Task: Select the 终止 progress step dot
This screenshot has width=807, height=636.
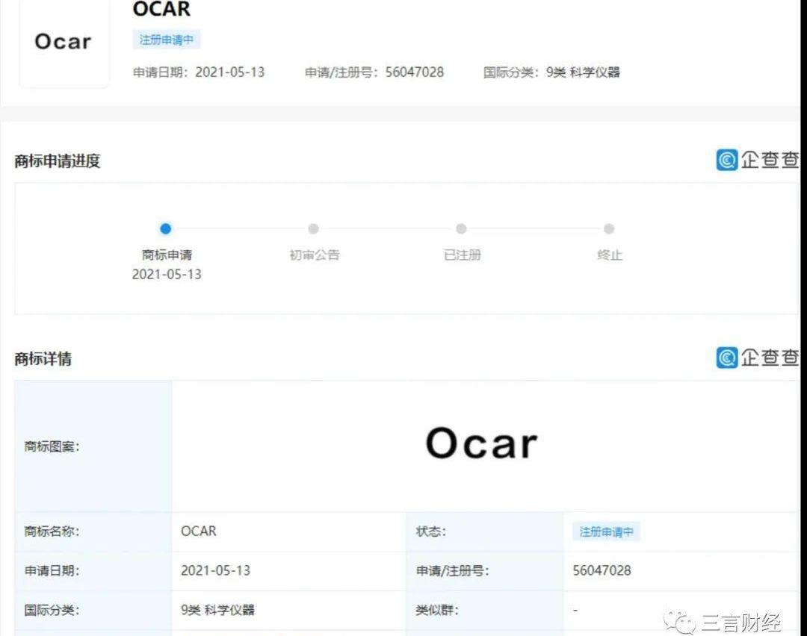Action: click(x=609, y=229)
